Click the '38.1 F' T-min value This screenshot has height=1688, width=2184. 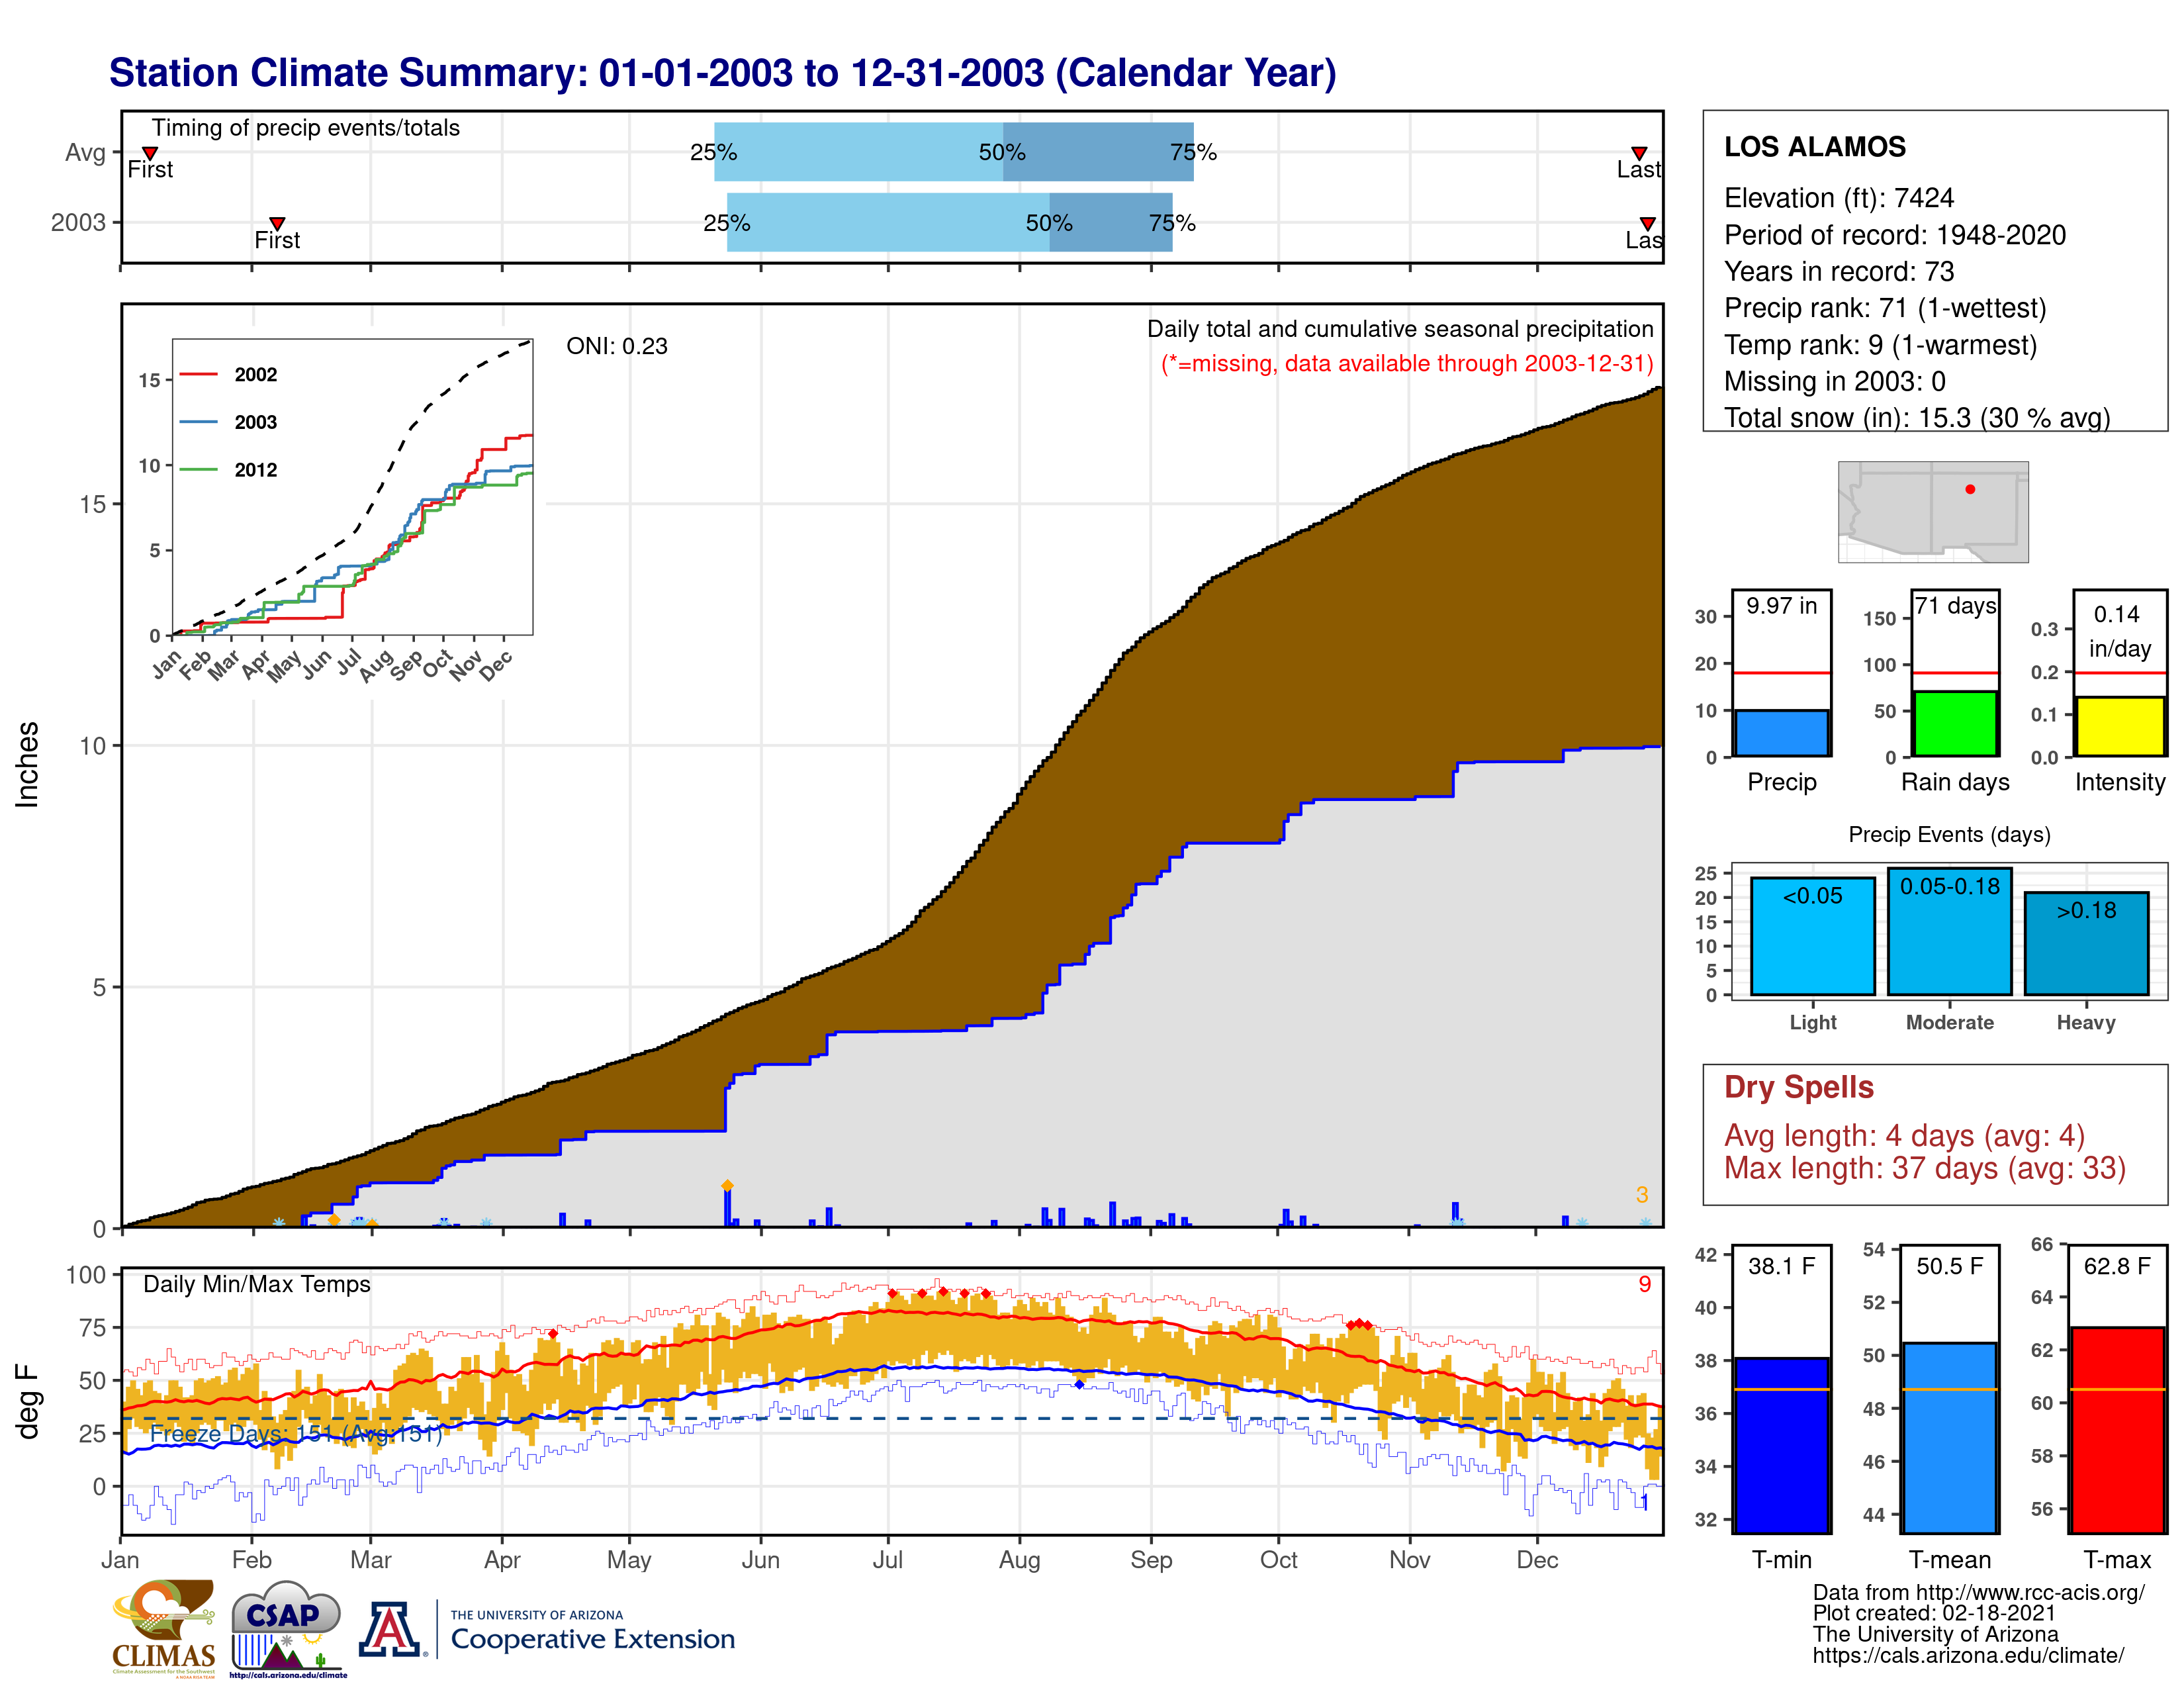(x=1782, y=1266)
